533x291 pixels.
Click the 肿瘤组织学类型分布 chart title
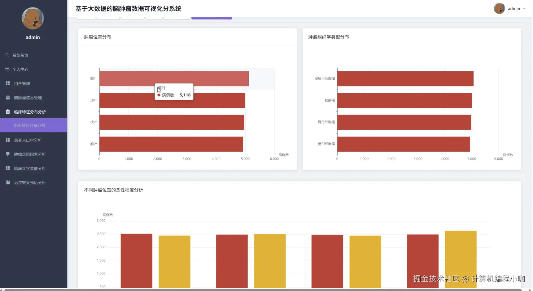(329, 37)
